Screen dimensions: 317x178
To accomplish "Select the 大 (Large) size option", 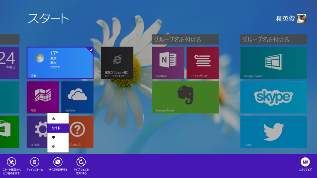I will click(x=58, y=119).
